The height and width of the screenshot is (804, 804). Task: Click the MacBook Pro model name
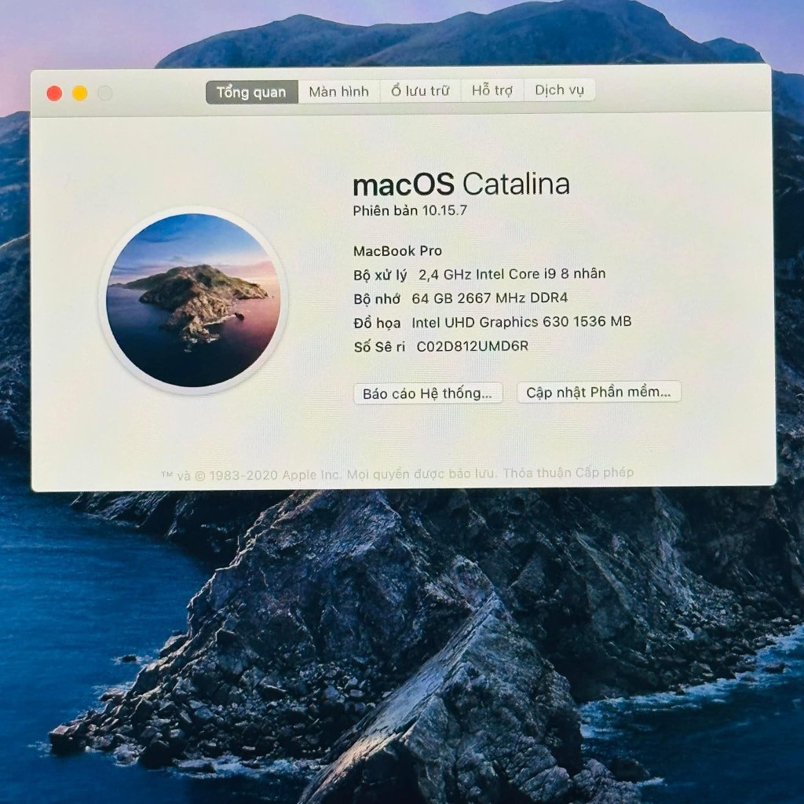(397, 251)
